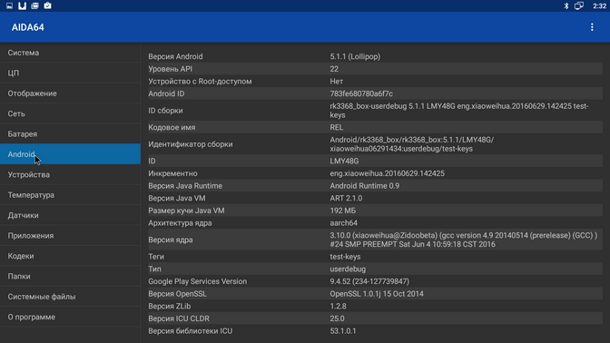Select the rk3368_box-userdebug build ID value

pos(459,111)
